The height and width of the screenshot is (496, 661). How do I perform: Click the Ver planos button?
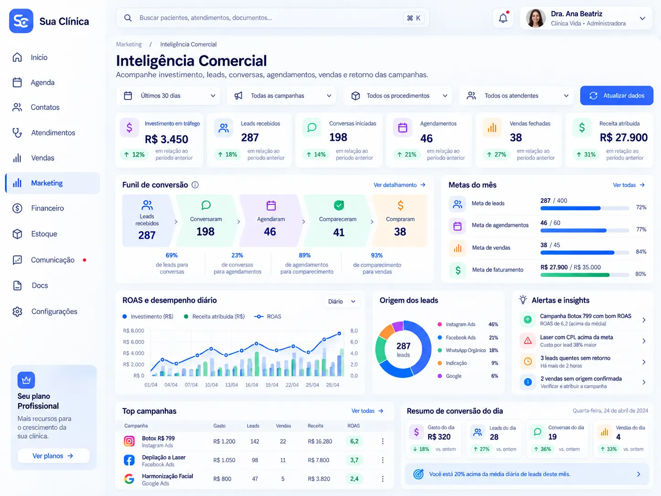[x=53, y=456]
